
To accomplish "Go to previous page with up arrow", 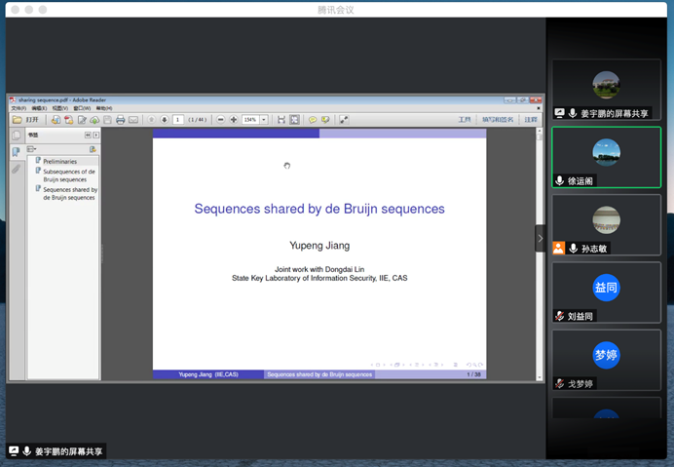I will pos(151,120).
